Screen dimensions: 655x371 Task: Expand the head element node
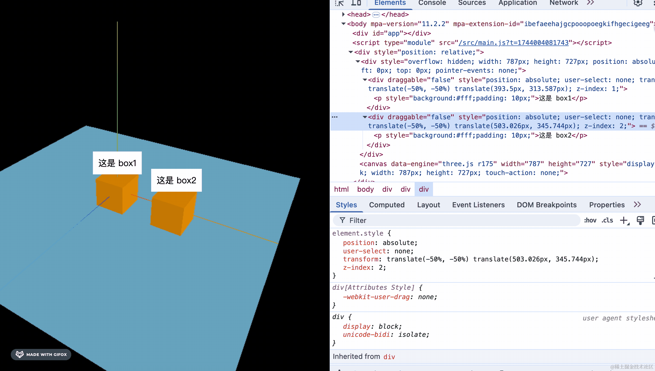(x=343, y=14)
